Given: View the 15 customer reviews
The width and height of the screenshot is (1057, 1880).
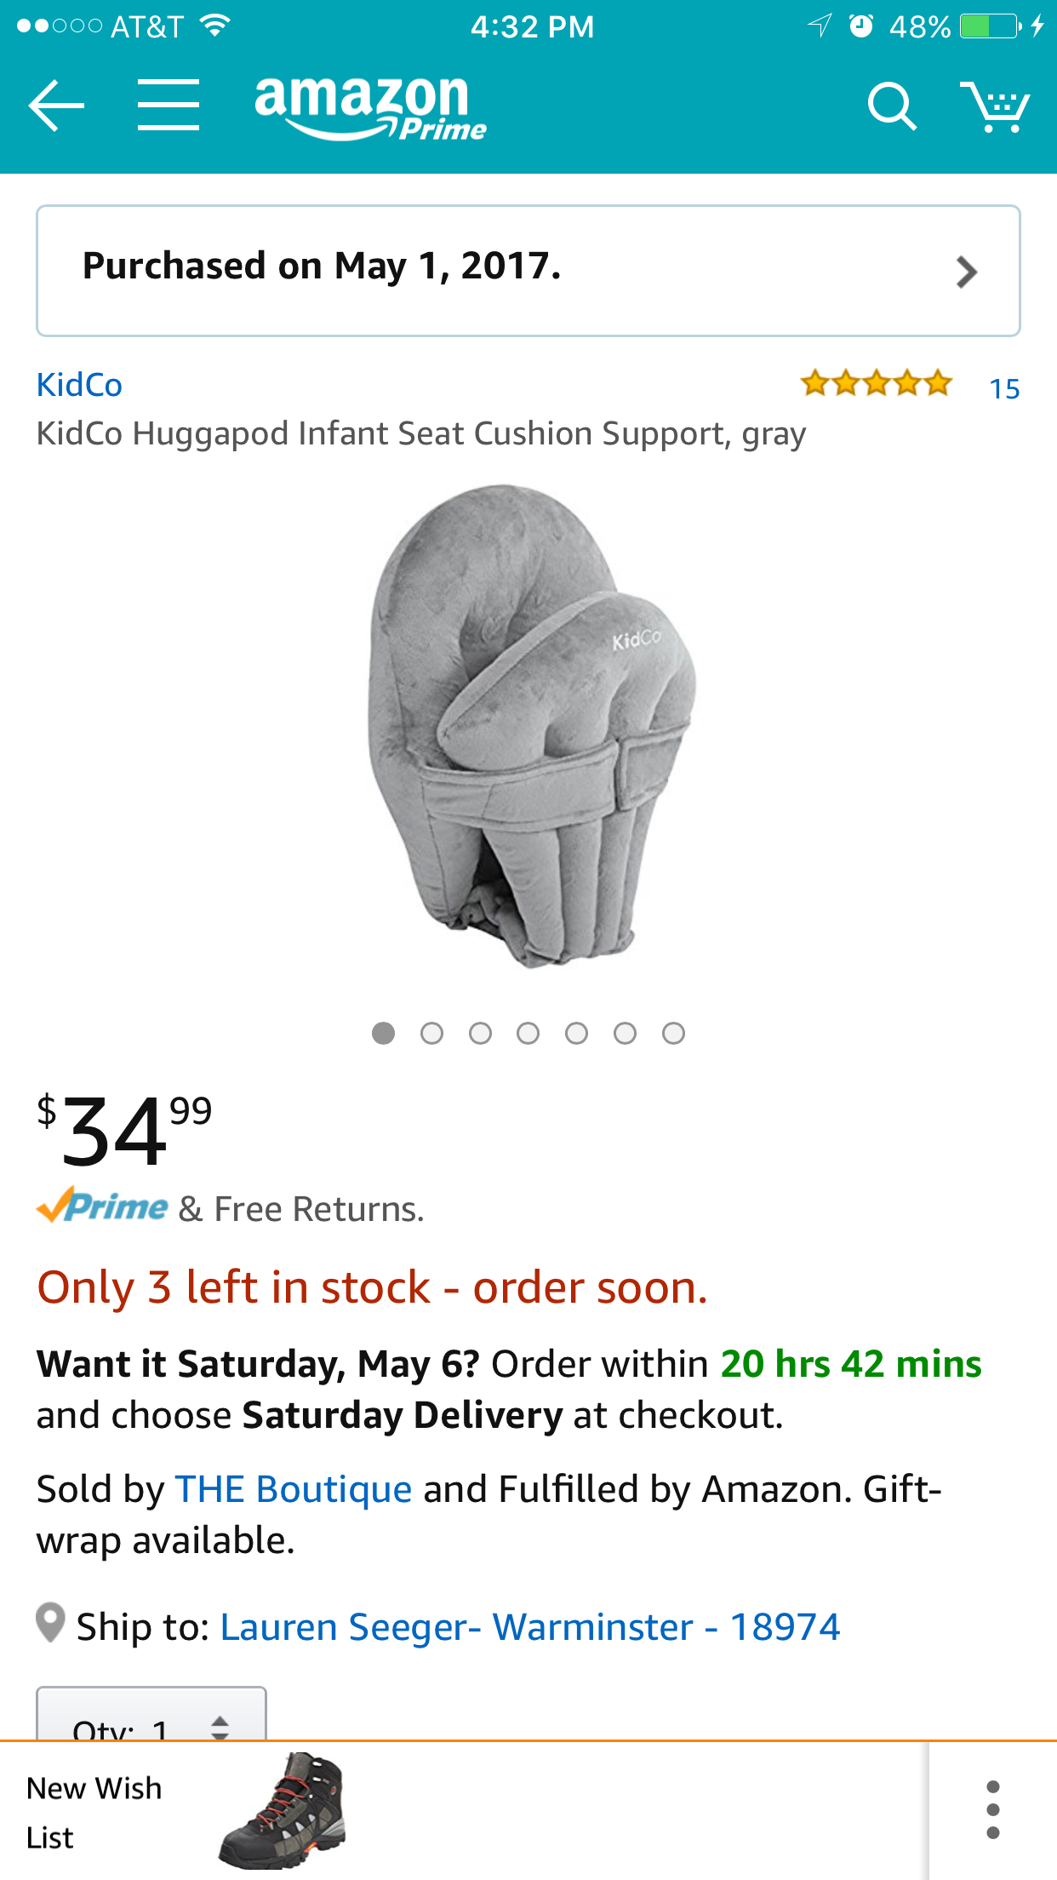Looking at the screenshot, I should click(x=1004, y=389).
